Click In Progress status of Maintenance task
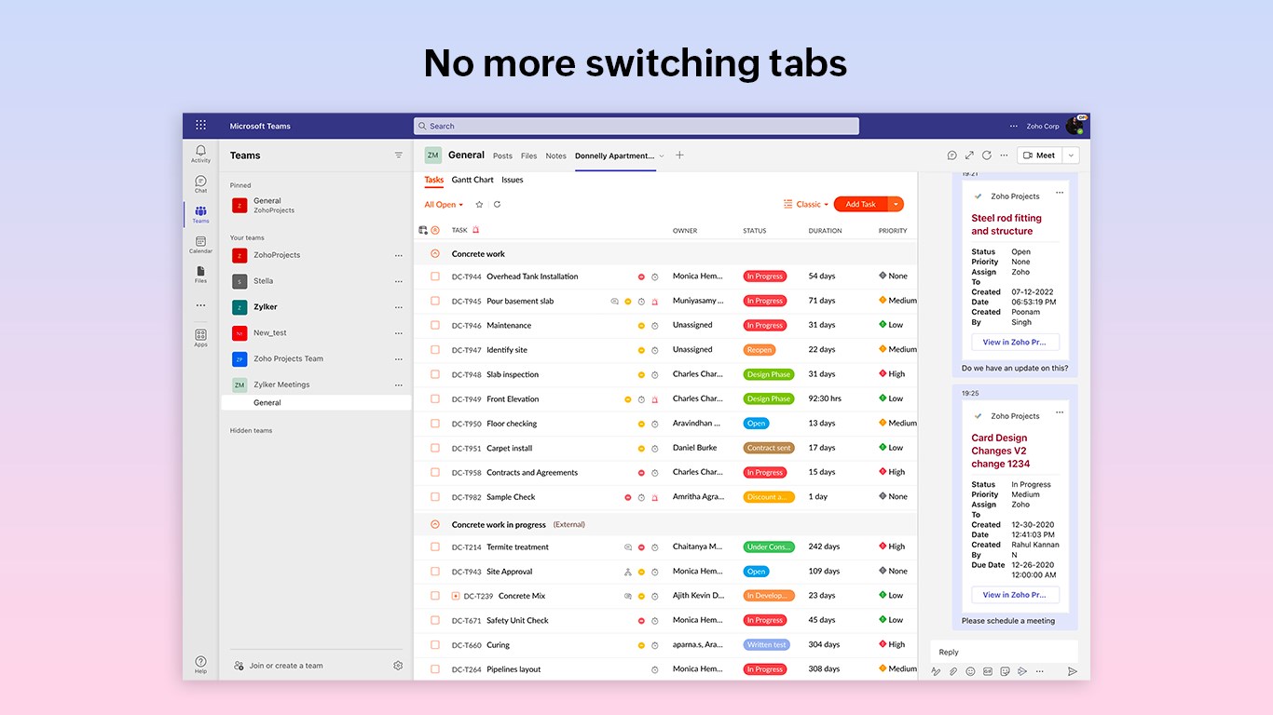 [x=765, y=326]
